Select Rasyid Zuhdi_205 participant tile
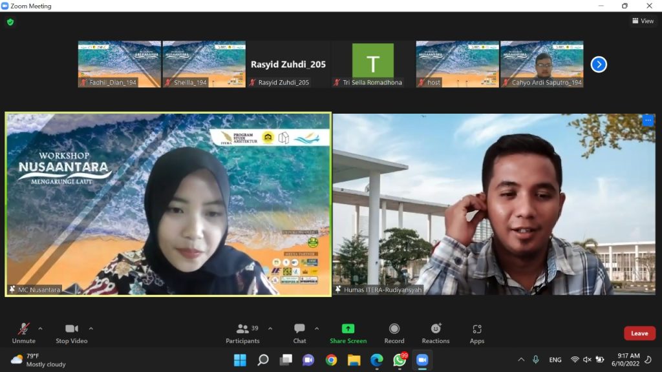Image resolution: width=662 pixels, height=372 pixels. click(288, 64)
